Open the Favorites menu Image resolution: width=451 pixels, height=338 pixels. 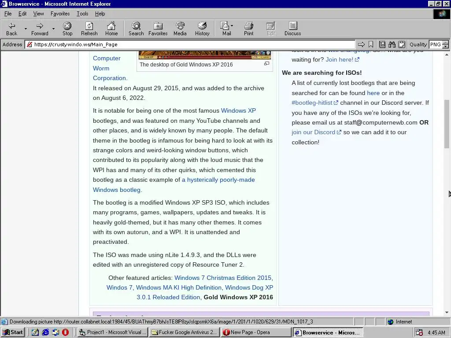[x=60, y=14]
